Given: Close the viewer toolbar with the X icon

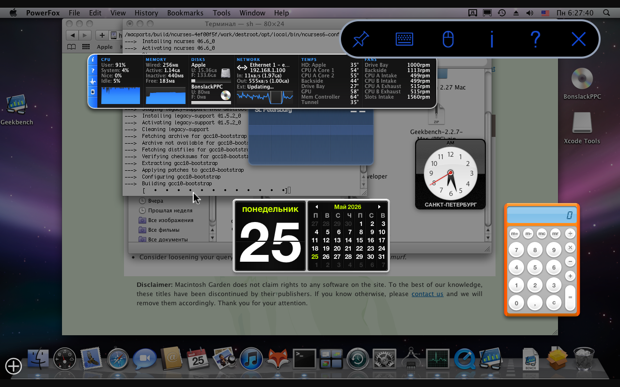Looking at the screenshot, I should (578, 39).
